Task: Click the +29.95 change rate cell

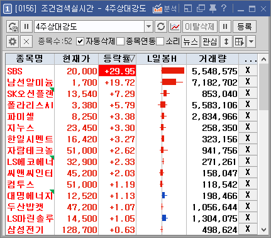Action: pyautogui.click(x=118, y=71)
